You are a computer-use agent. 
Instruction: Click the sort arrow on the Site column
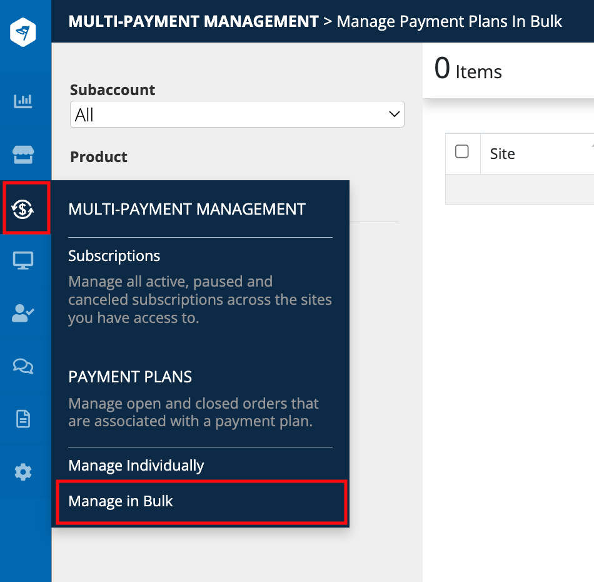pyautogui.click(x=590, y=145)
